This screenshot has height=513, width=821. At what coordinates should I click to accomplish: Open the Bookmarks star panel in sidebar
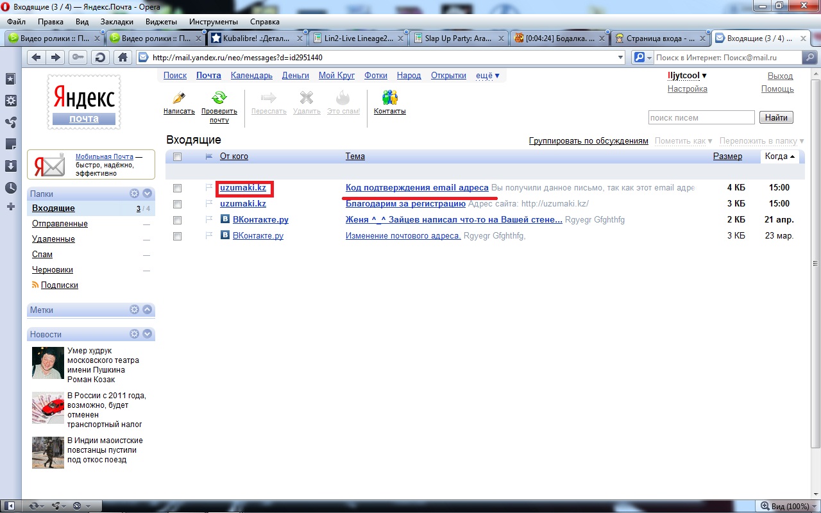[x=11, y=79]
